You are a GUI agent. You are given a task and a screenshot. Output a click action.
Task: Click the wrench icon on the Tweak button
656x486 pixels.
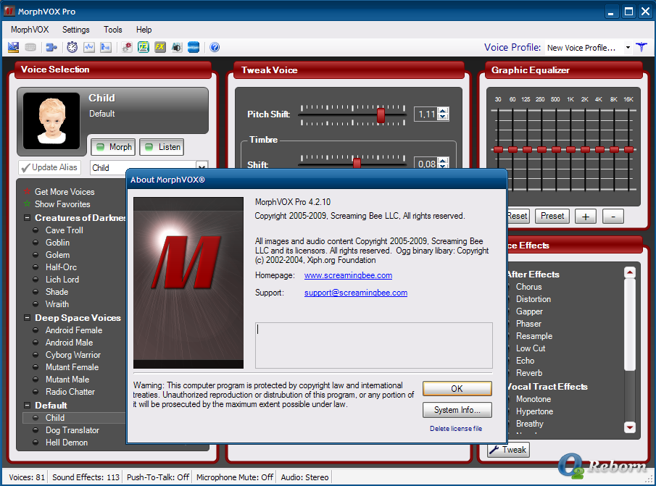494,450
